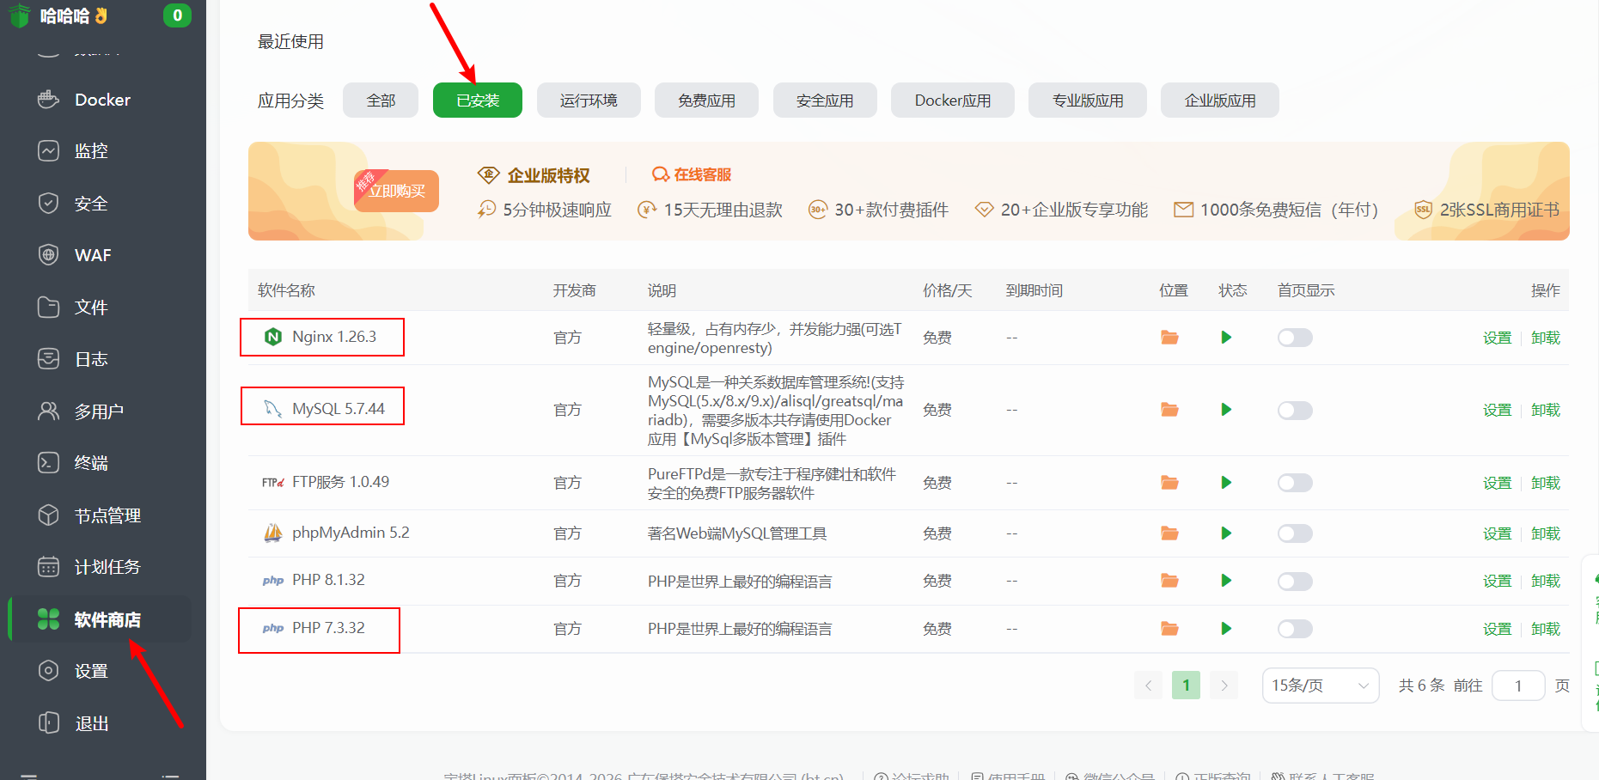Click the 退出 logout icon
Image resolution: width=1599 pixels, height=780 pixels.
click(48, 723)
